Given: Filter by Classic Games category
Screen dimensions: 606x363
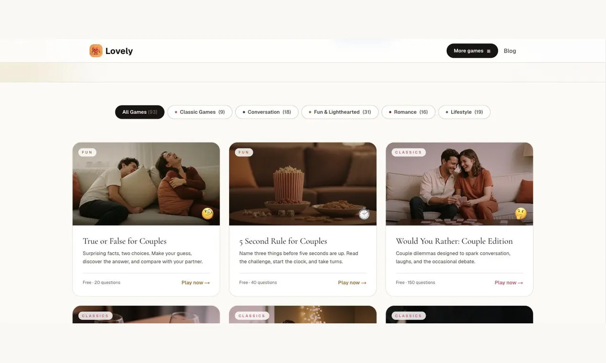Looking at the screenshot, I should (x=200, y=112).
